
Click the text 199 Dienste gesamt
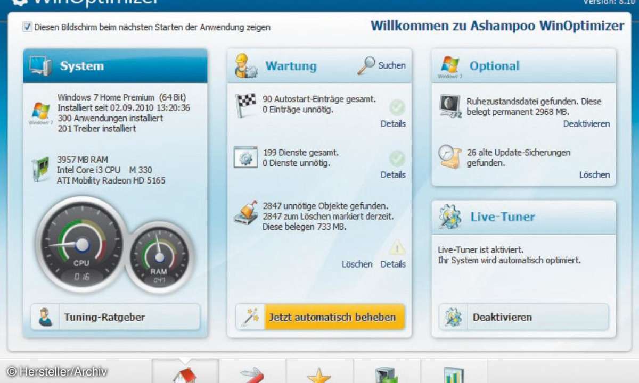(x=300, y=152)
